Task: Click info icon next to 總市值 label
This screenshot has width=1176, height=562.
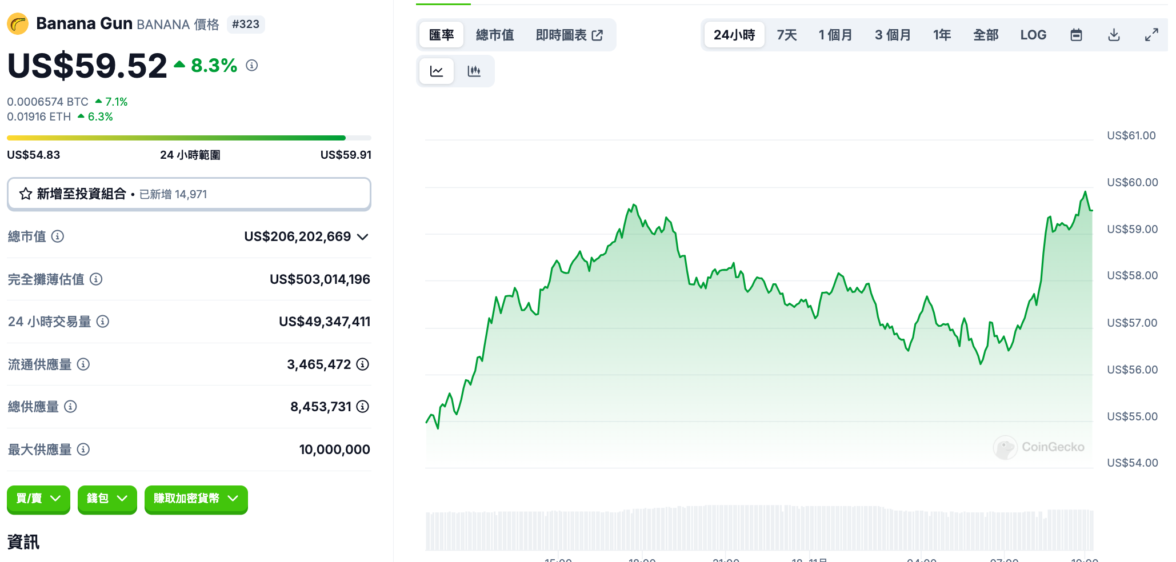Action: [x=58, y=236]
